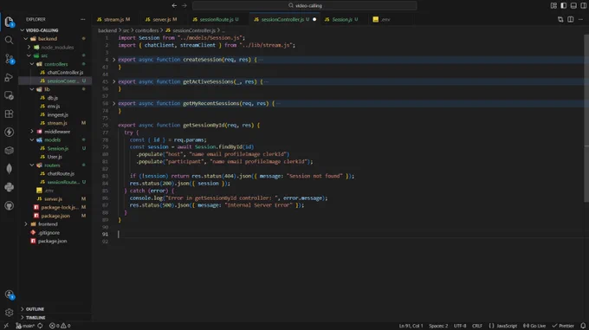The height and width of the screenshot is (330, 589).
Task: Open the Thunder Client lightning icon
Action: coord(9,133)
